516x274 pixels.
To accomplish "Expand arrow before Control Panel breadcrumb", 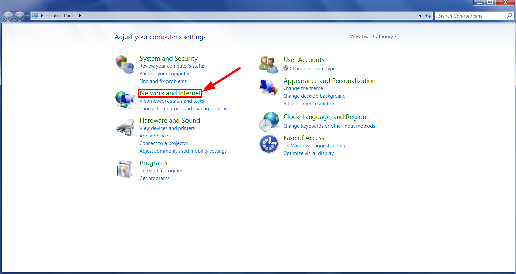I will pyautogui.click(x=42, y=15).
